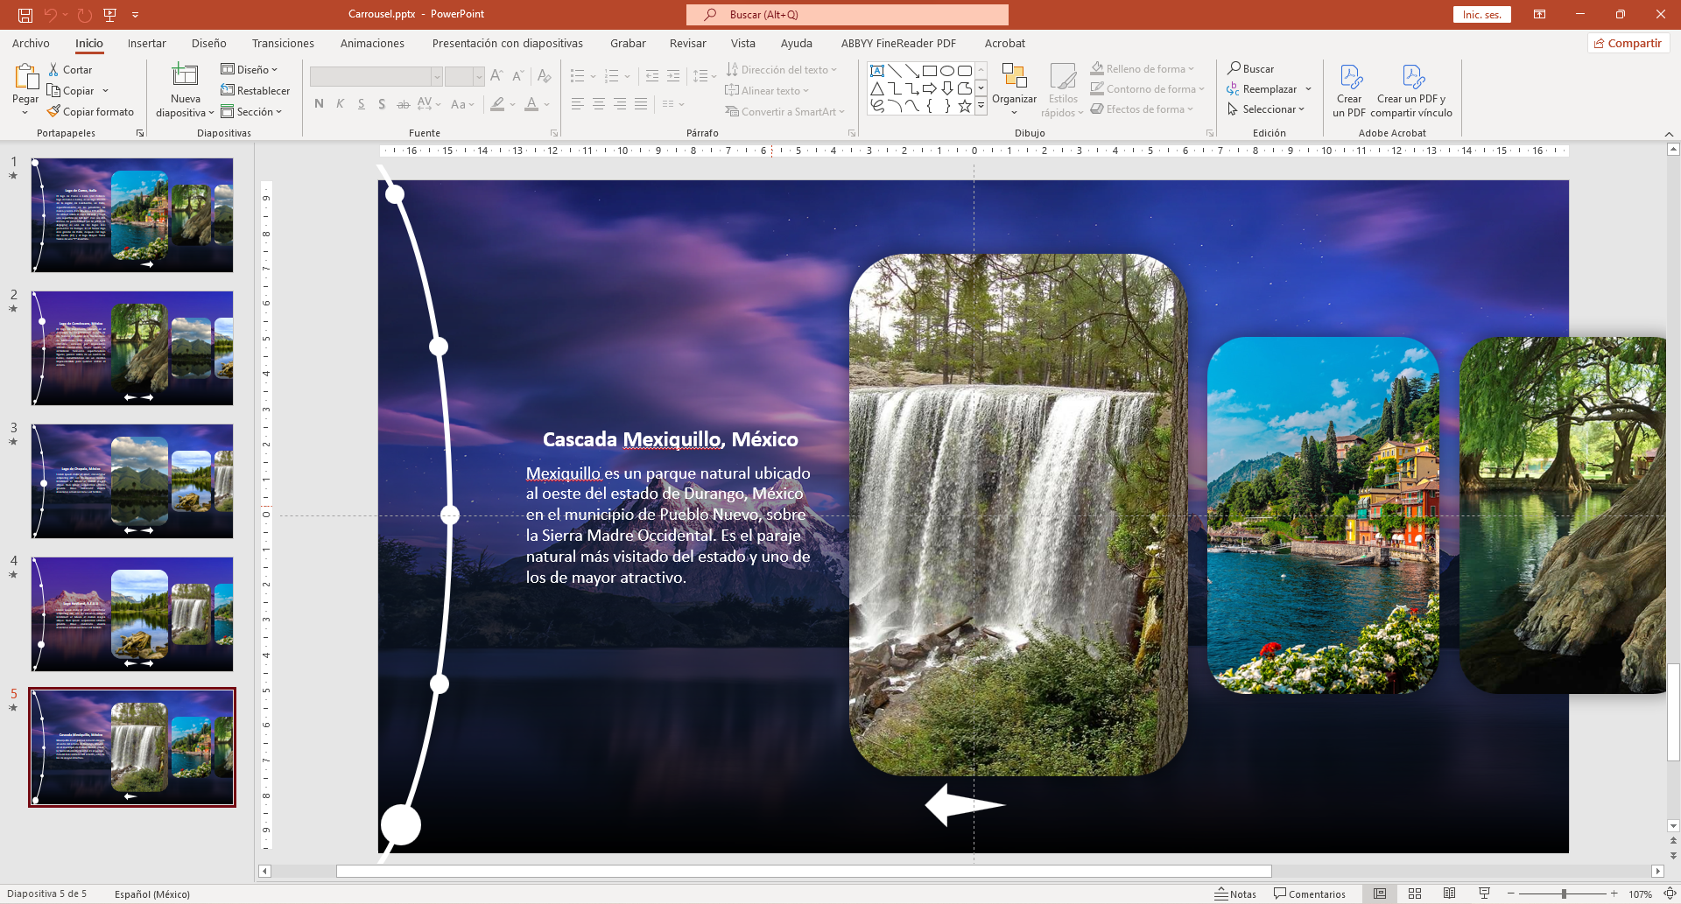Click the Pegar paste icon
The image size is (1681, 904).
(25, 79)
